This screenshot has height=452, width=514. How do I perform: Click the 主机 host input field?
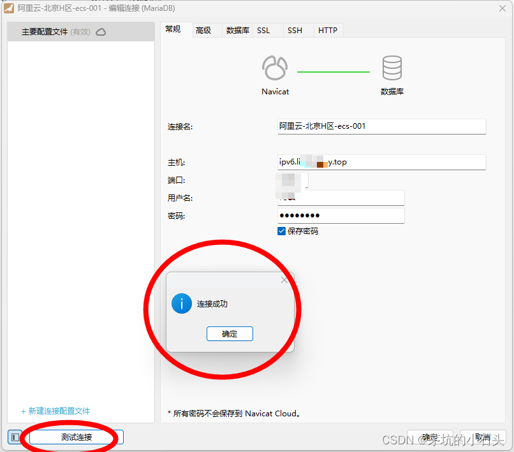pos(381,162)
